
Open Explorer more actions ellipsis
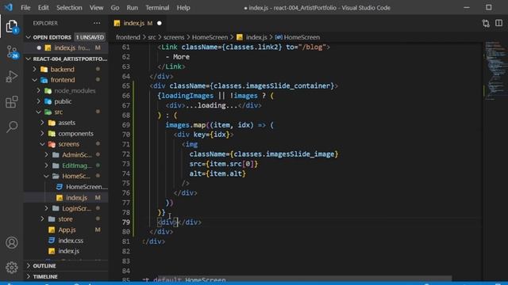point(97,23)
